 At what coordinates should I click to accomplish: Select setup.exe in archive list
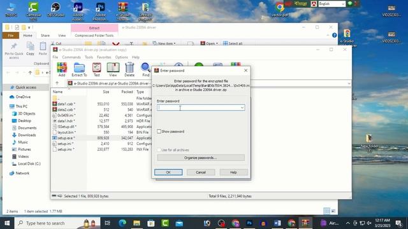pyautogui.click(x=66, y=138)
